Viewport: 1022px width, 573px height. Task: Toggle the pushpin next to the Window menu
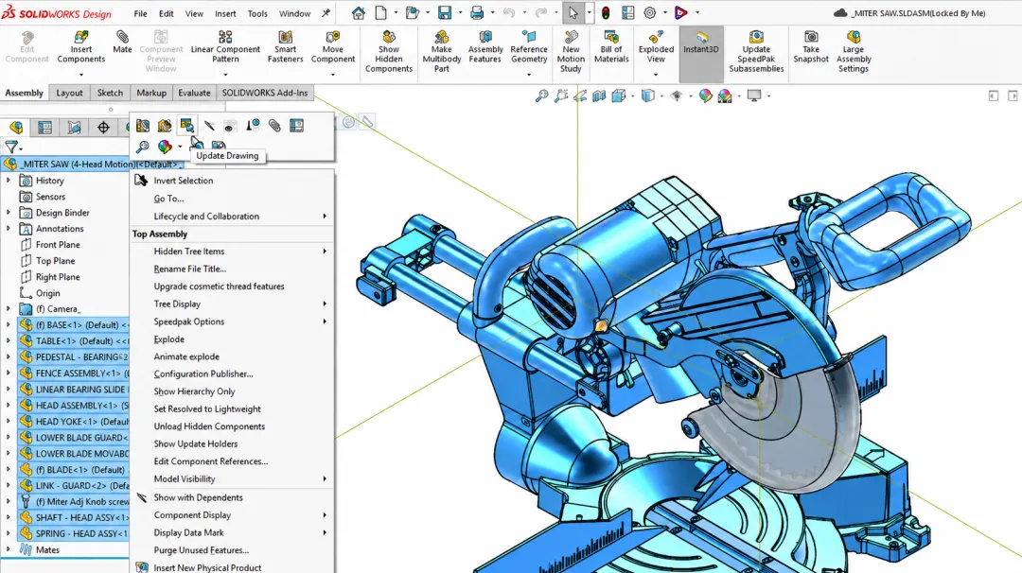click(x=326, y=13)
